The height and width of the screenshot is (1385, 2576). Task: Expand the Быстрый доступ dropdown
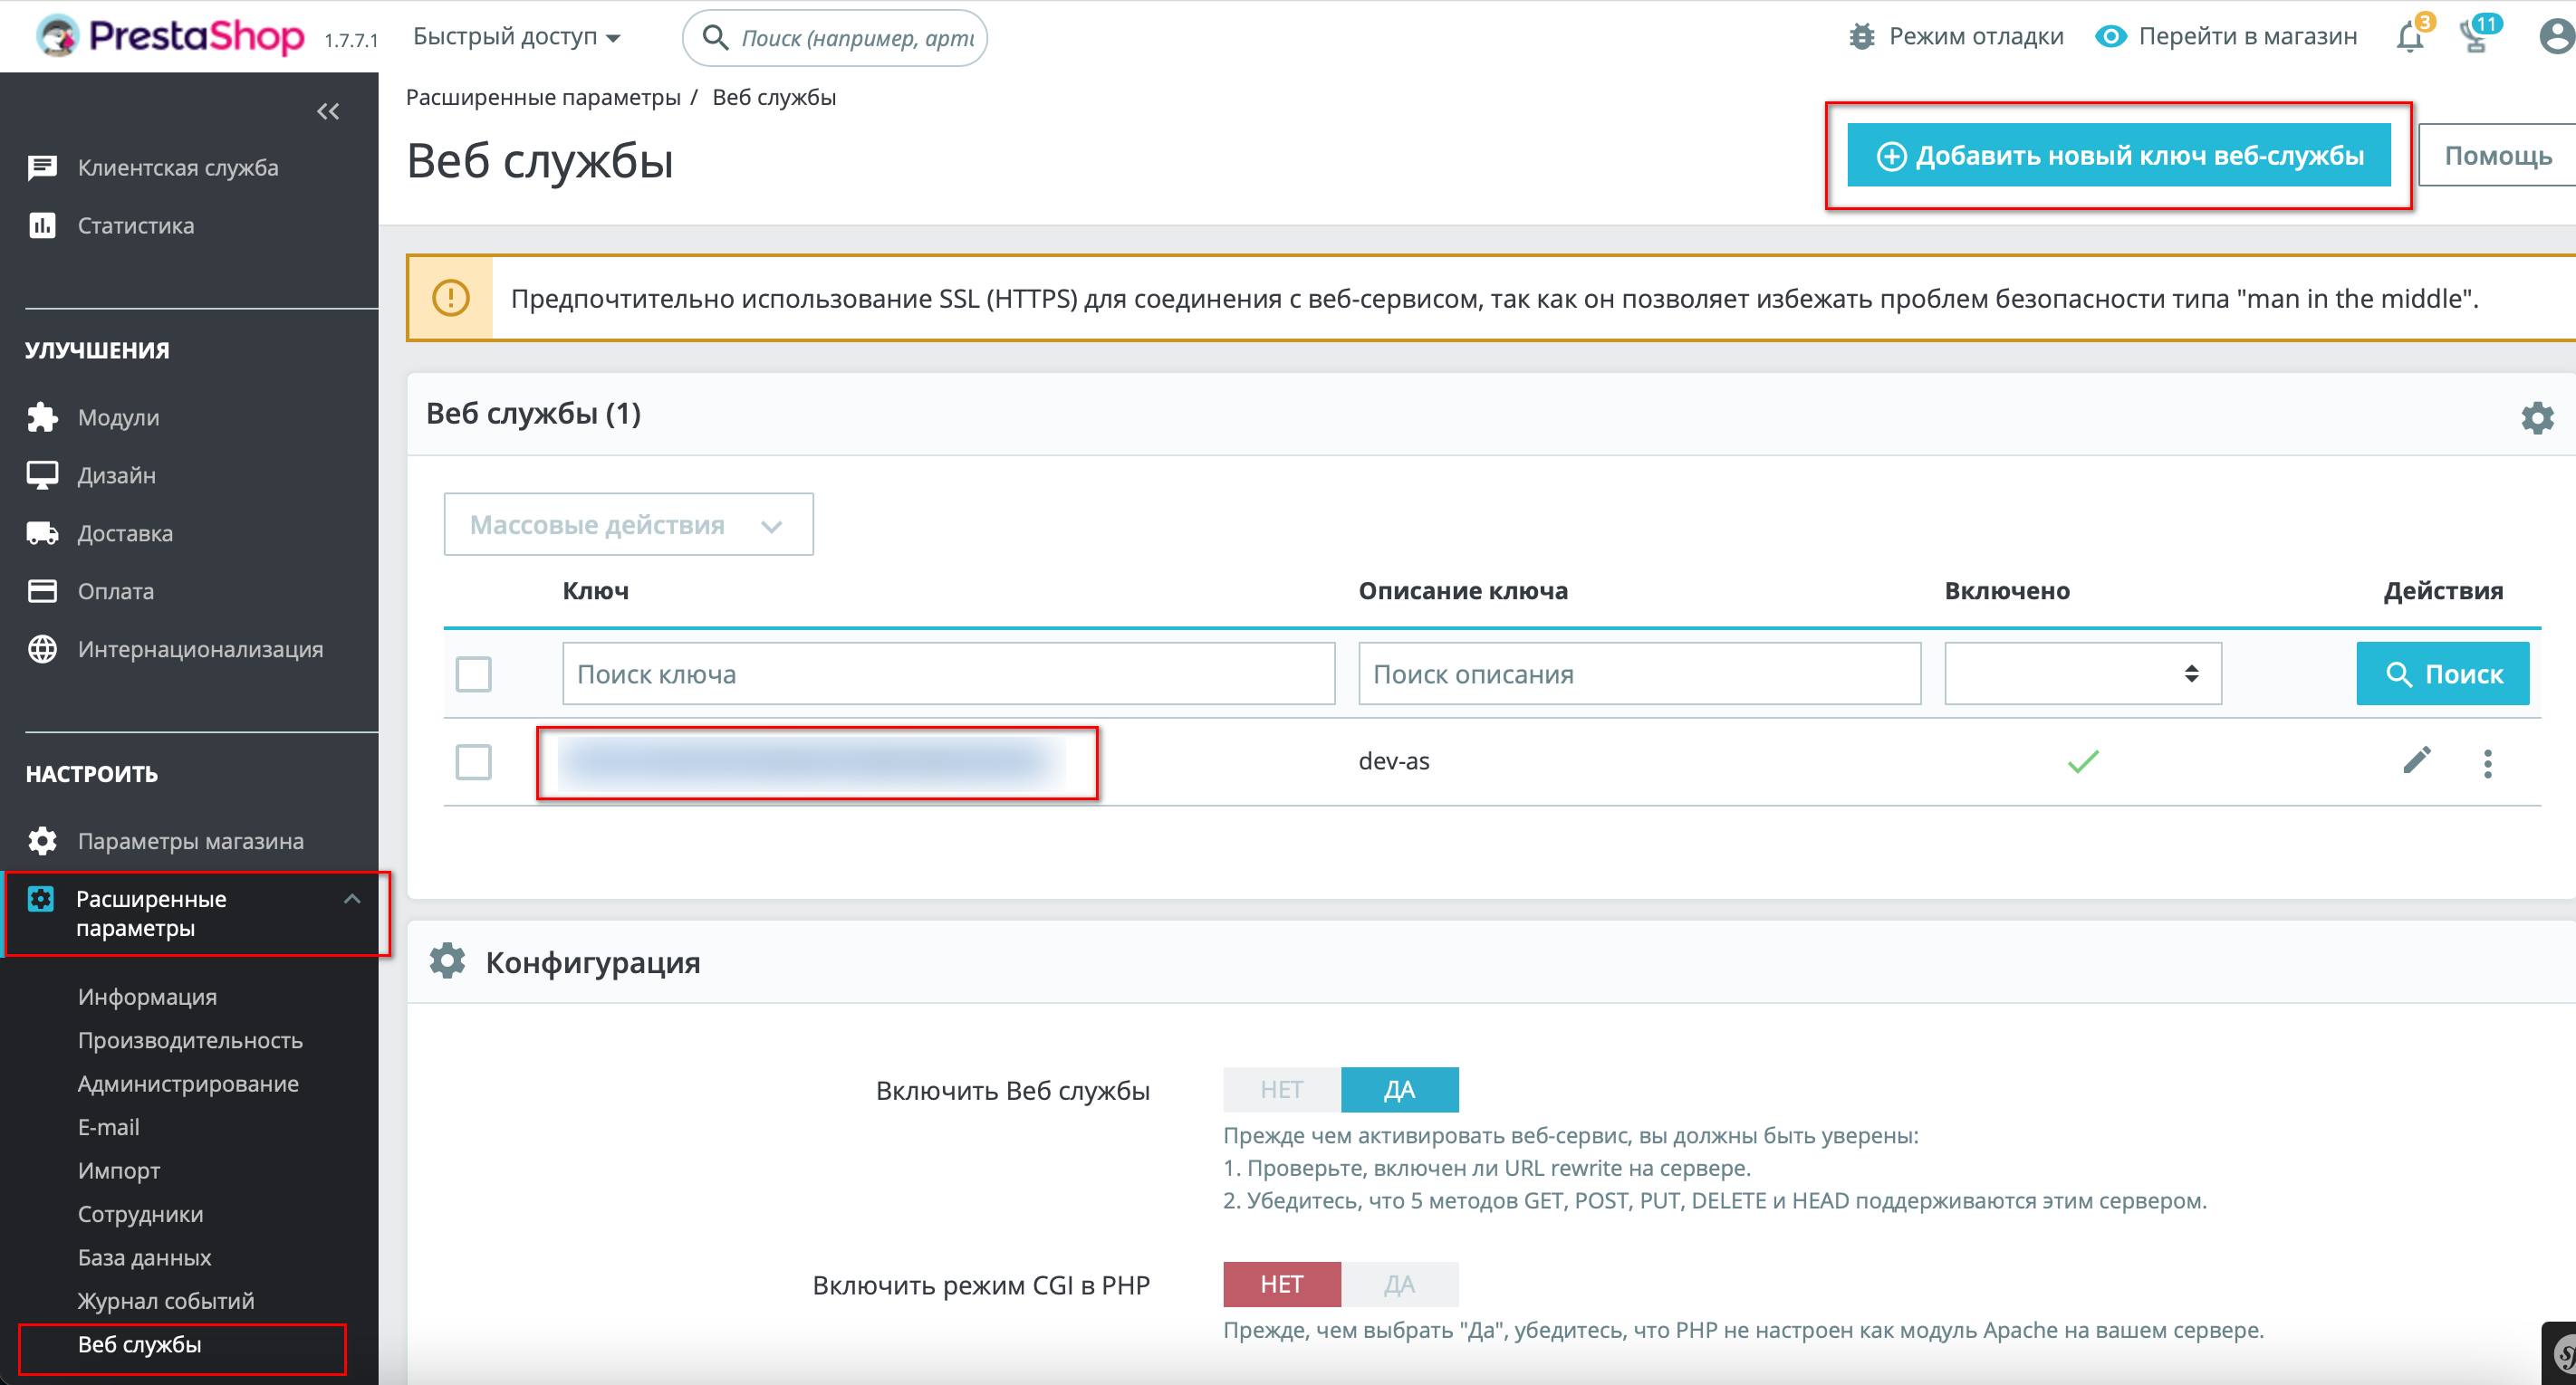pyautogui.click(x=516, y=37)
